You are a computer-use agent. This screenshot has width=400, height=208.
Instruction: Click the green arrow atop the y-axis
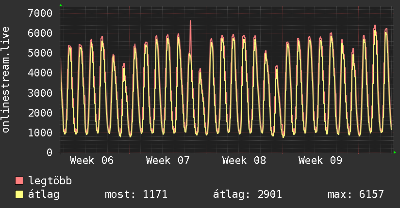click(61, 5)
